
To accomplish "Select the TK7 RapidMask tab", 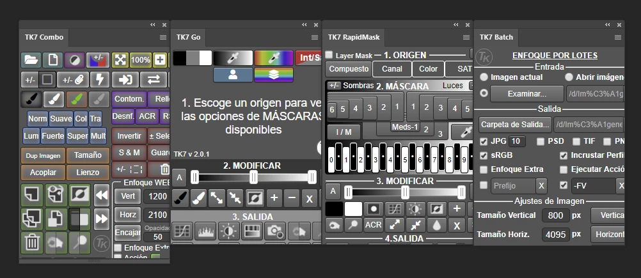I will [x=354, y=37].
